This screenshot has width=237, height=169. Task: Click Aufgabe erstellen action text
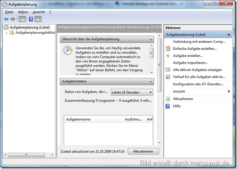click(188, 56)
